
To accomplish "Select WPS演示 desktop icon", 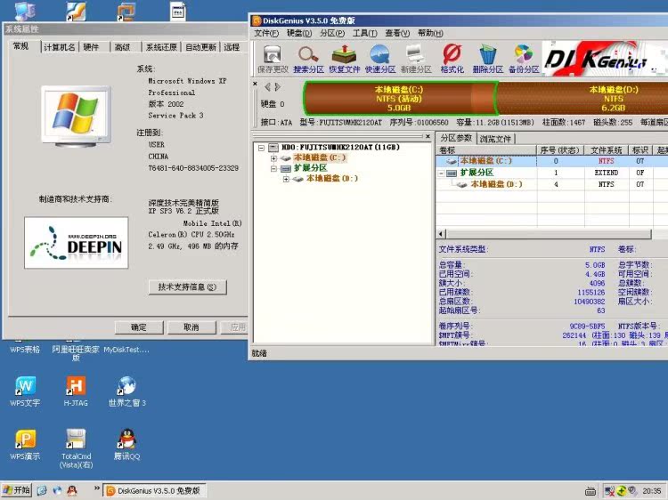I will click(x=25, y=445).
